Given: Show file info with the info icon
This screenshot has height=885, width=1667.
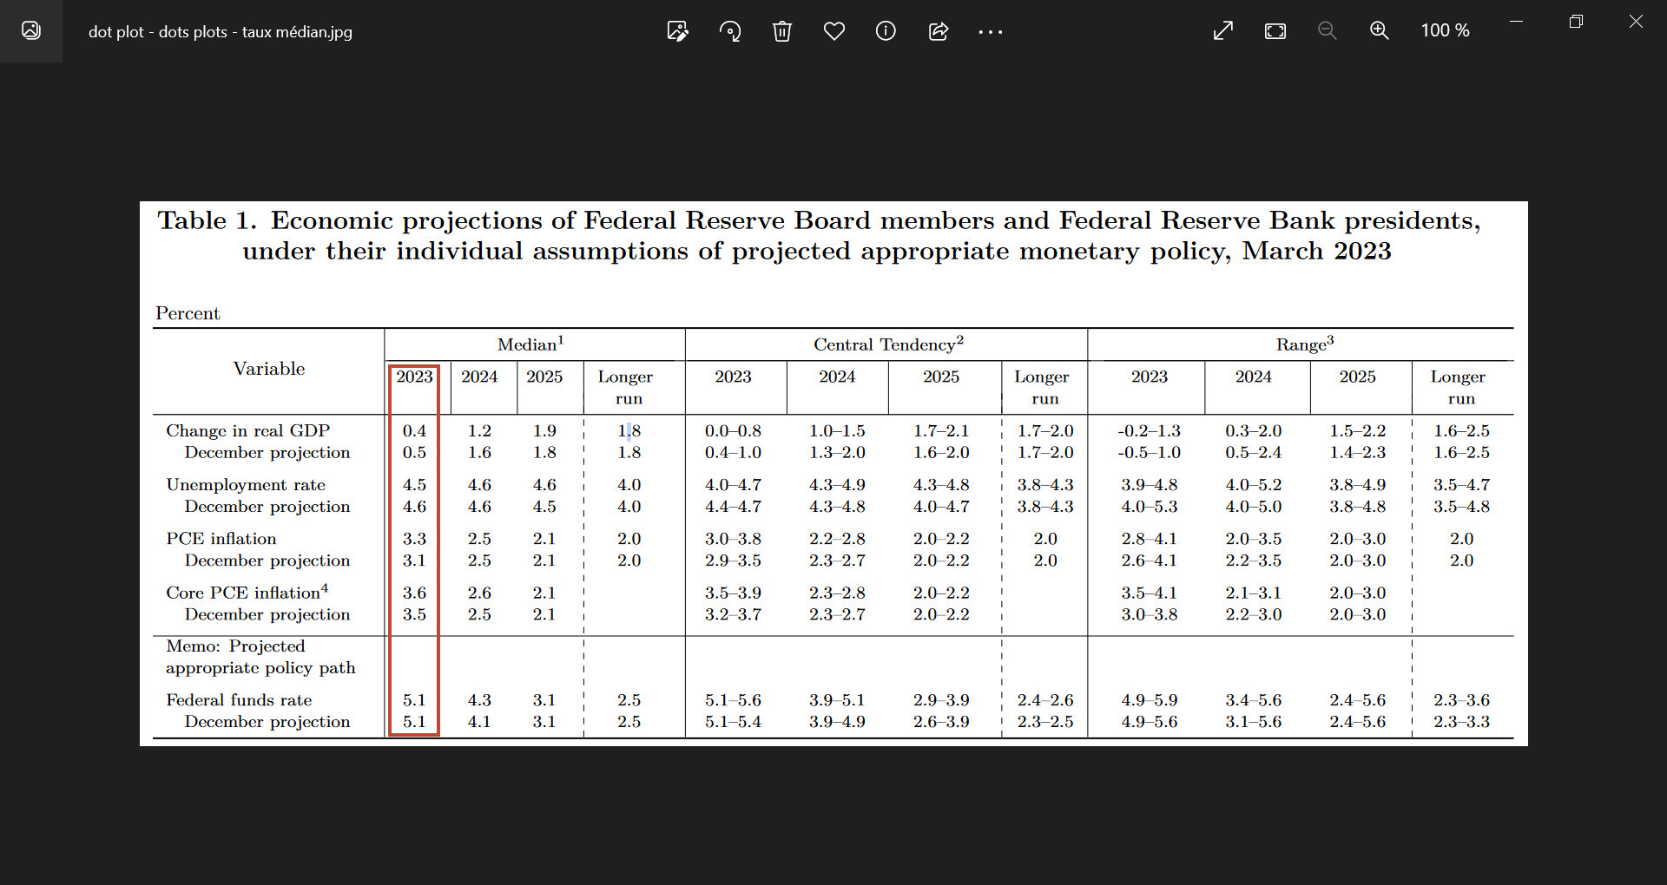Looking at the screenshot, I should tap(886, 31).
